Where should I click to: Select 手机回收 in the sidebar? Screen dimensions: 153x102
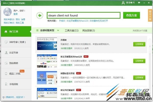pos(16,84)
